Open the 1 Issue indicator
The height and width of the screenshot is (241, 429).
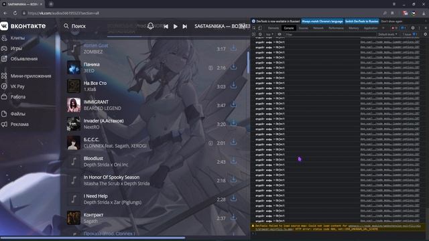coord(410,34)
